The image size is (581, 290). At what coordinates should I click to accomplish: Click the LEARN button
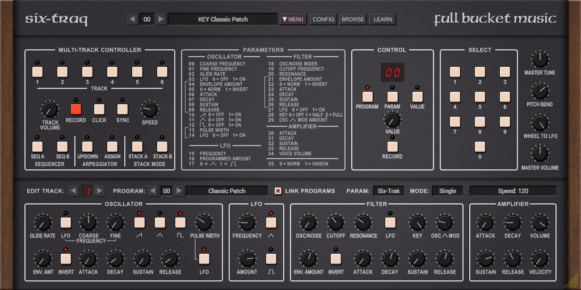pos(383,19)
